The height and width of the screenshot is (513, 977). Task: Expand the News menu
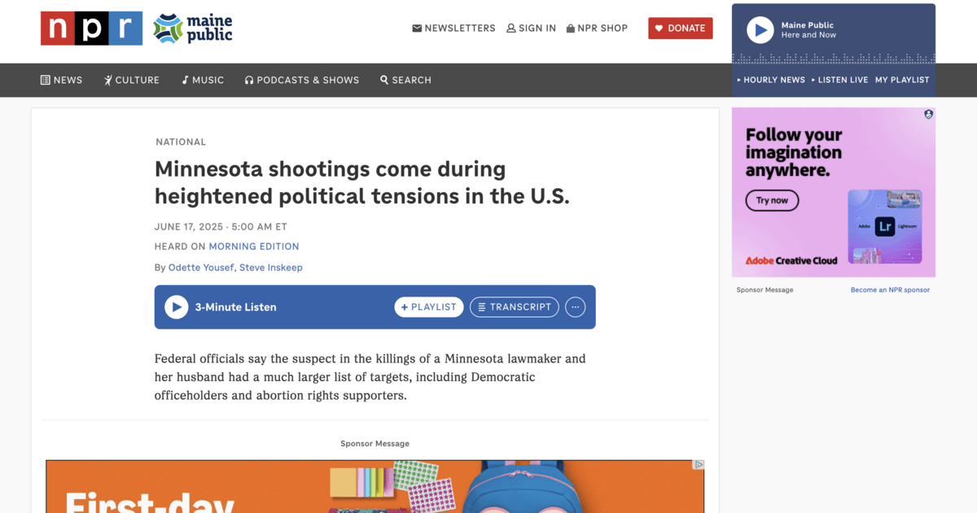tap(62, 80)
